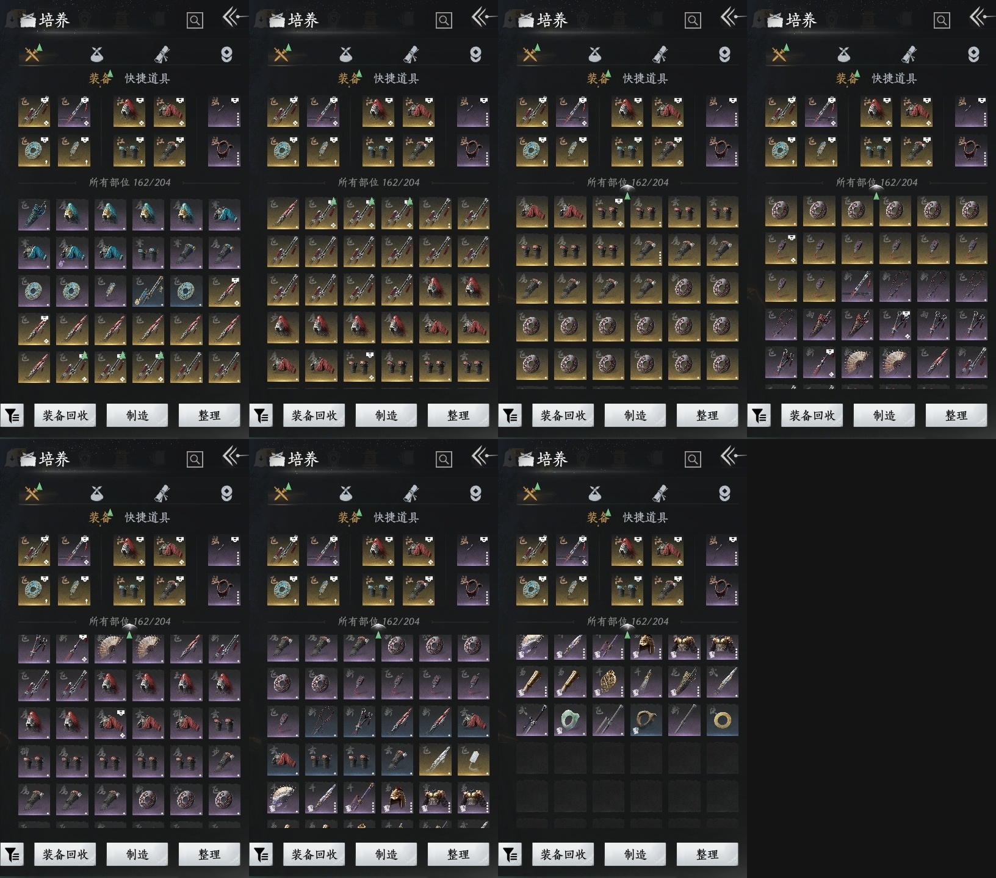Click 所有部位 162/204 in the second top-row panel
This screenshot has height=878, width=996.
(x=379, y=182)
